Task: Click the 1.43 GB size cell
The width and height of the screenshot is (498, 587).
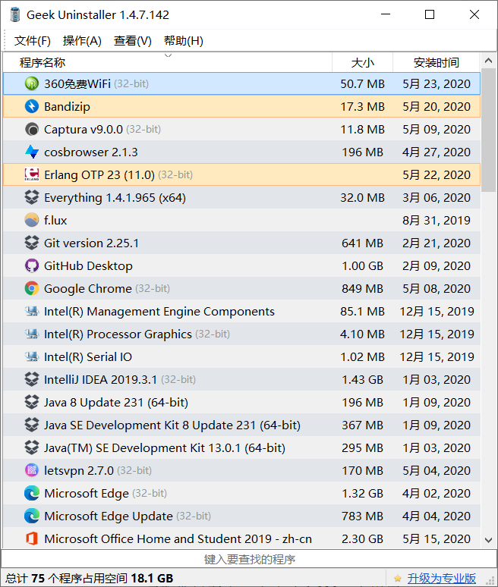Action: coord(362,380)
